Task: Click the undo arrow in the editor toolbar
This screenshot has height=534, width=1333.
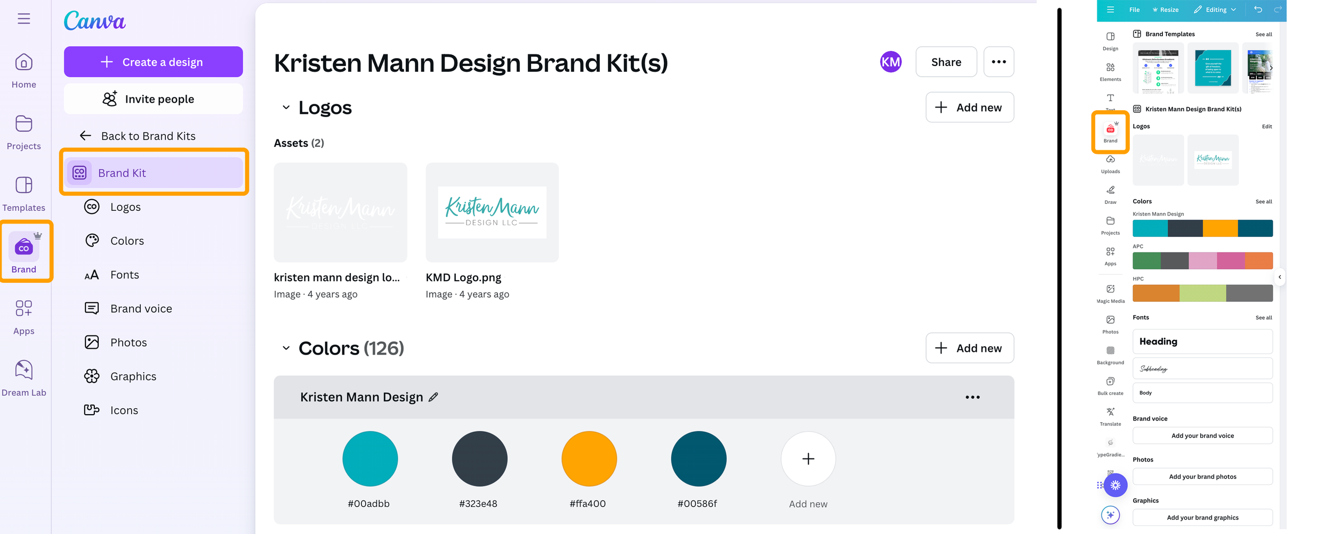Action: [1258, 10]
